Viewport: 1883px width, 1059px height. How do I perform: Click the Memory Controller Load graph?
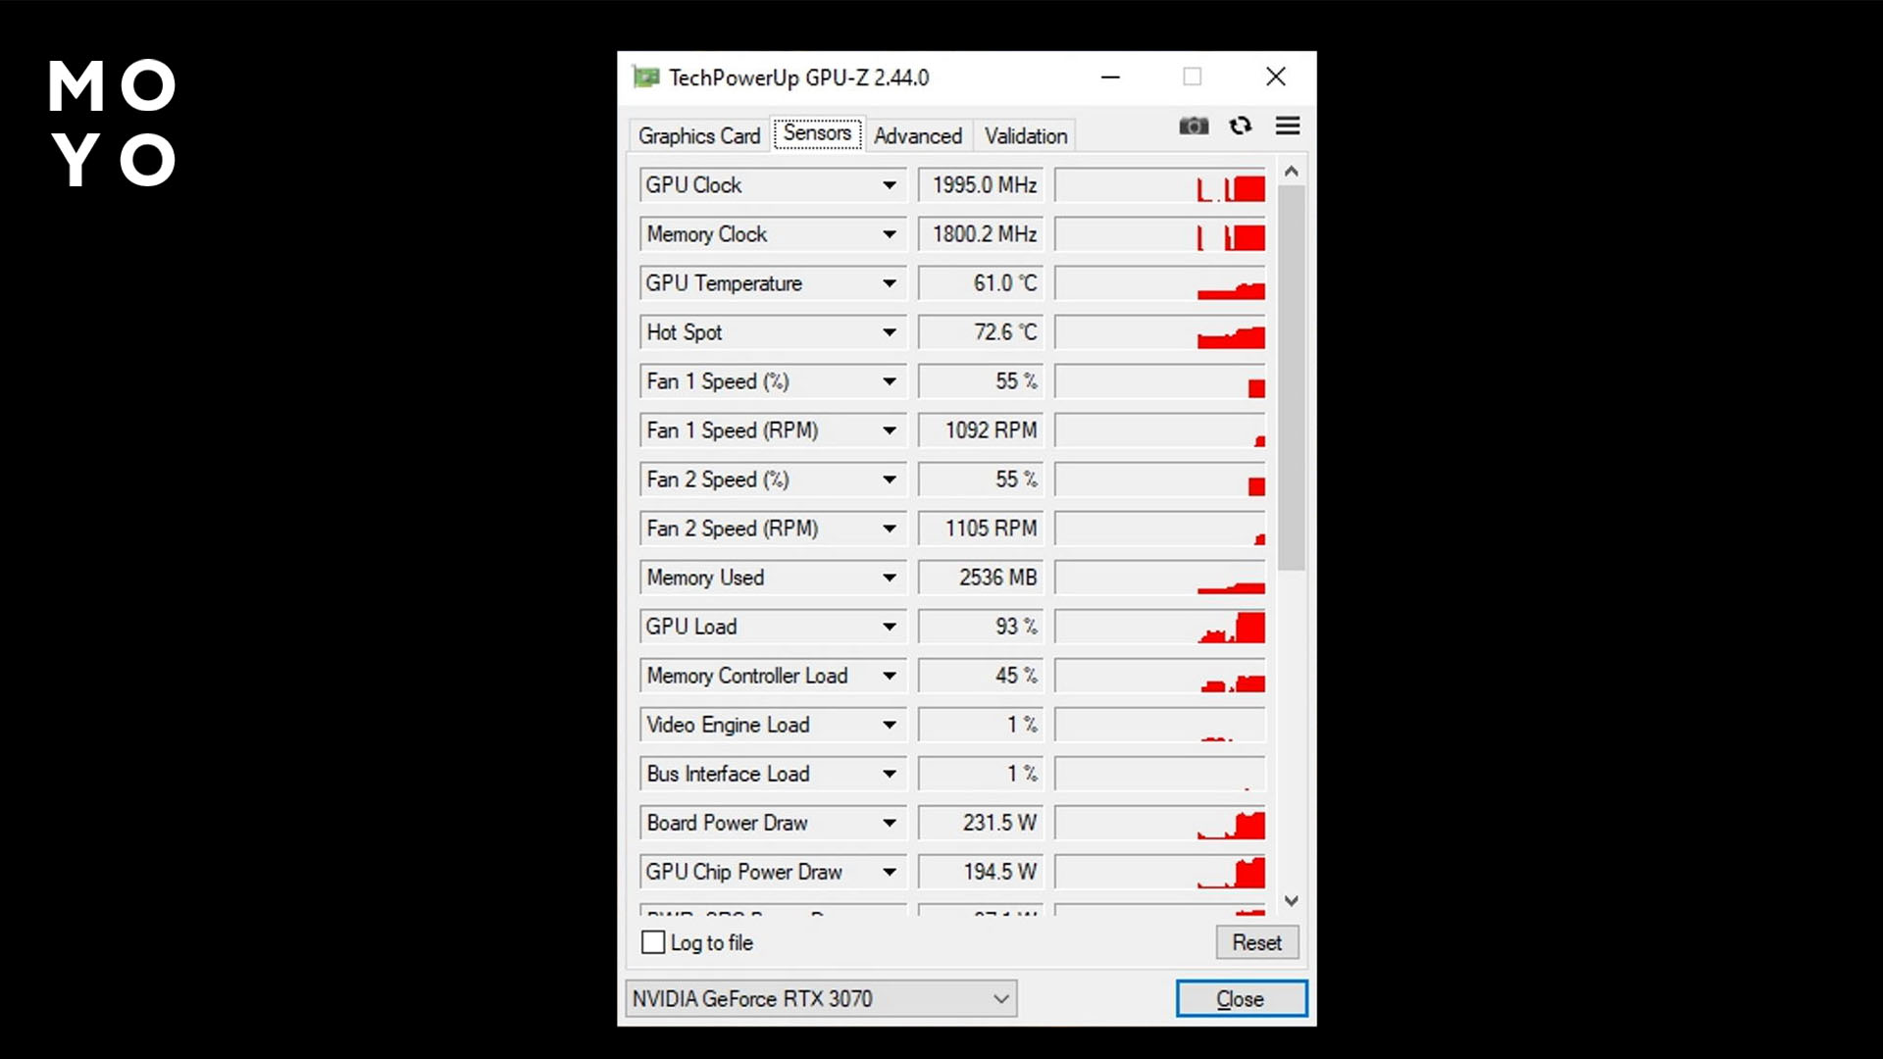click(1160, 676)
